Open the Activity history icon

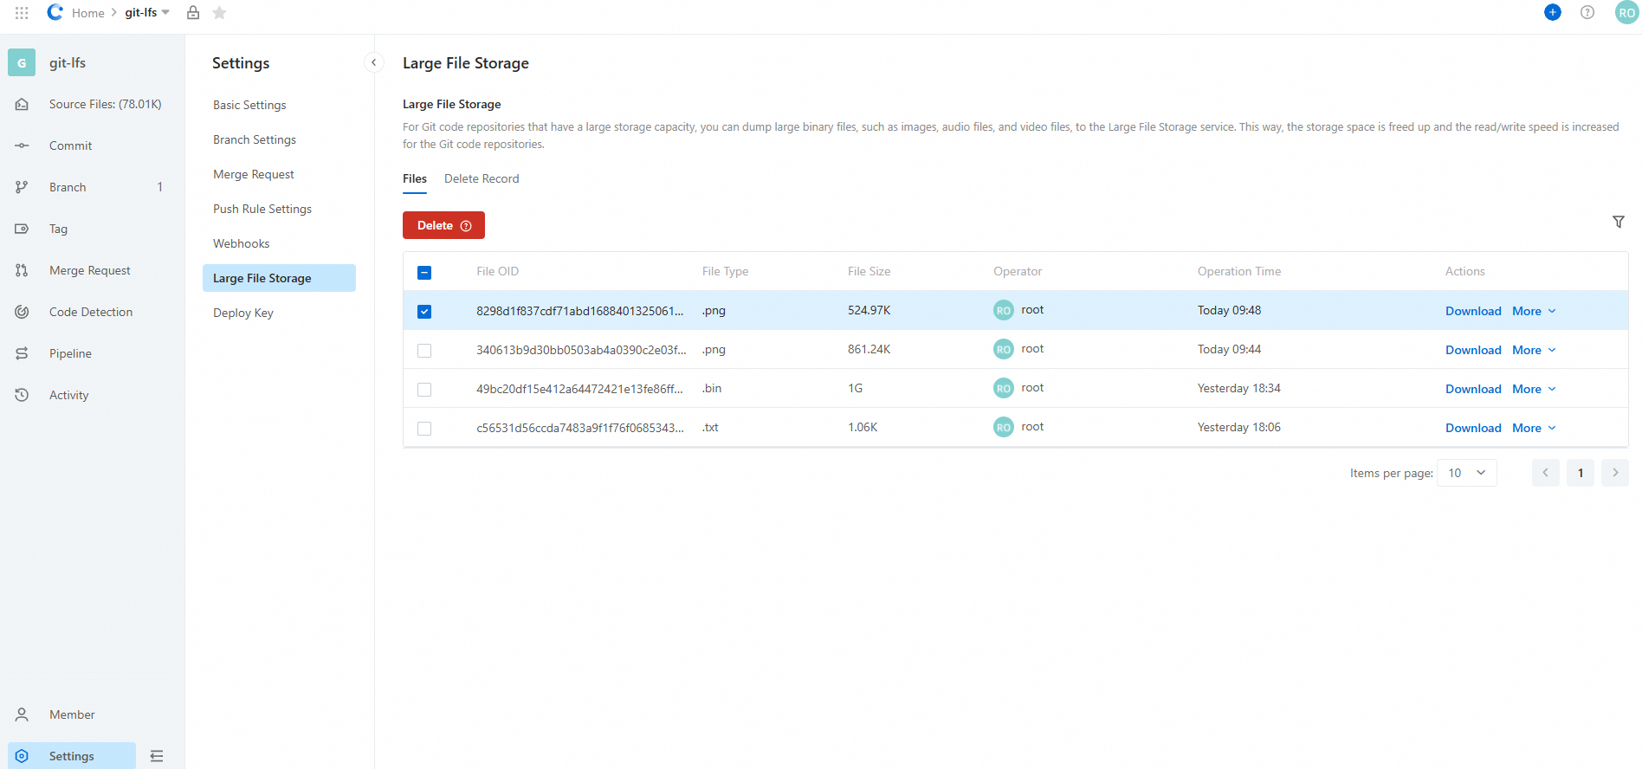pyautogui.click(x=22, y=395)
